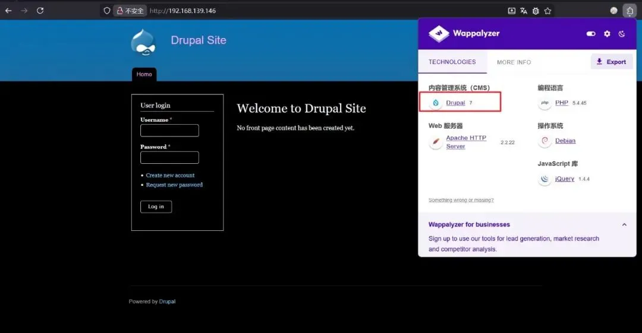Click the jQuery version 1.4.4 text
Image resolution: width=642 pixels, height=333 pixels.
click(584, 179)
